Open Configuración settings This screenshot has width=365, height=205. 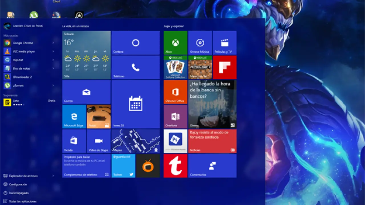pos(18,184)
